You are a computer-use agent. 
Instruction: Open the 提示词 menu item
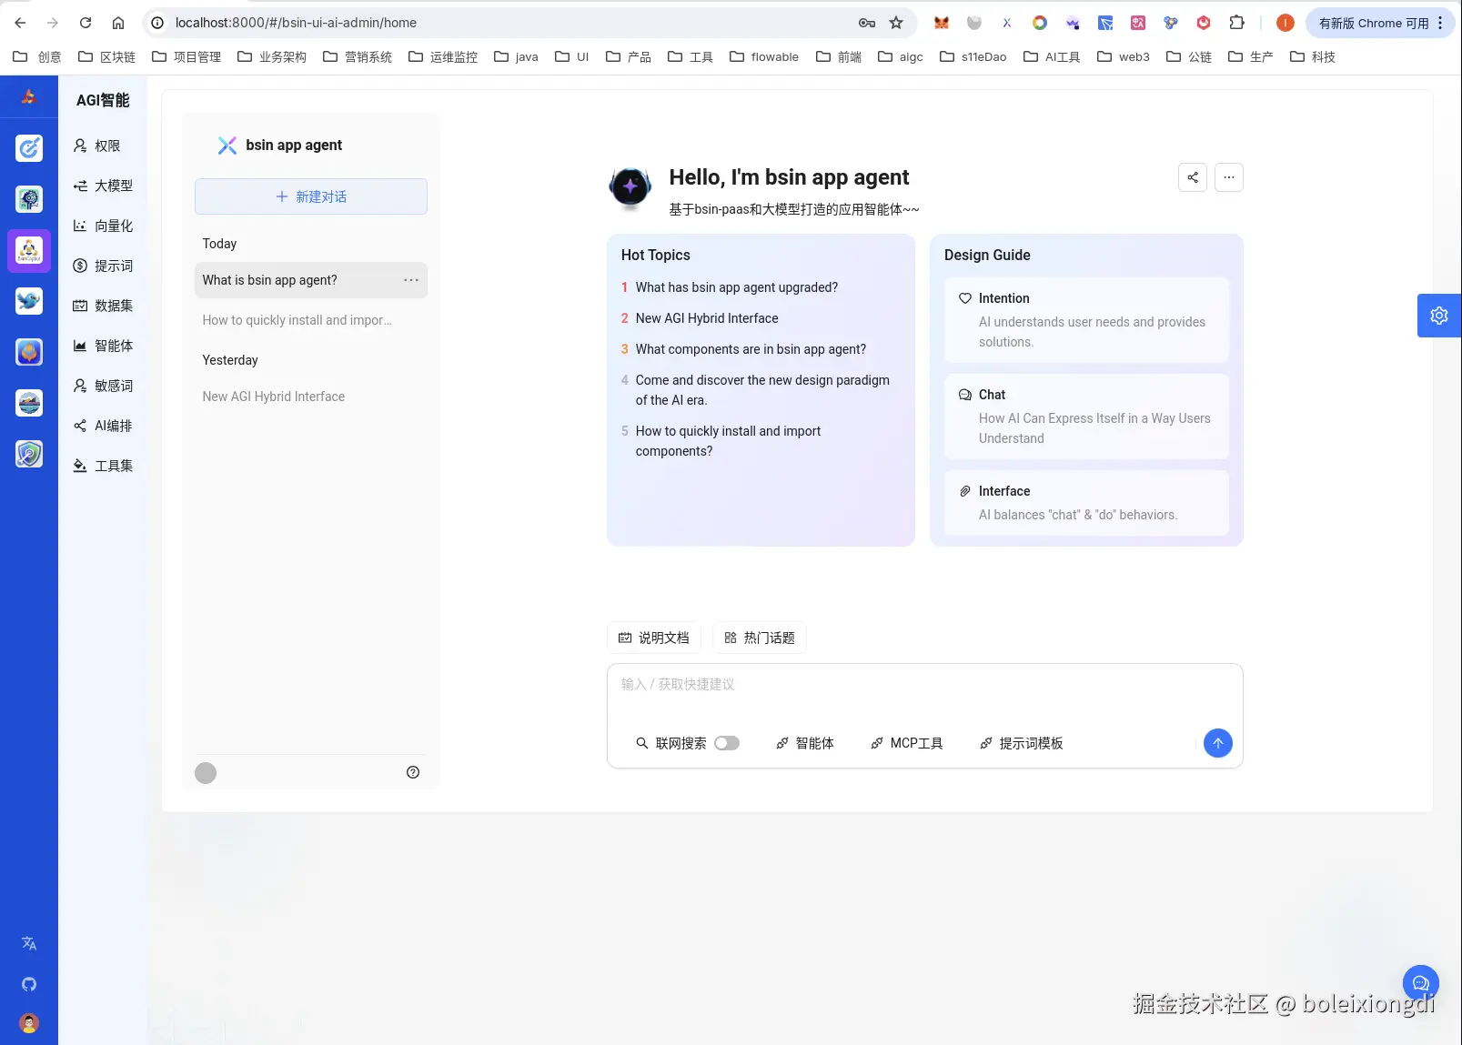click(x=103, y=266)
